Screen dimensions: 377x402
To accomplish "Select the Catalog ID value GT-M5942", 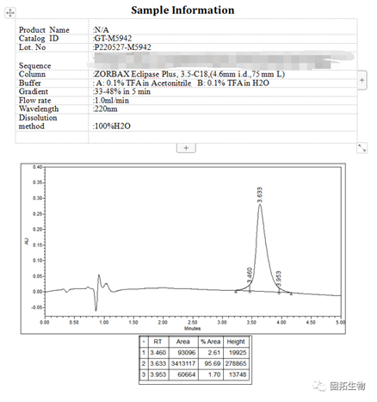I will 113,39.
